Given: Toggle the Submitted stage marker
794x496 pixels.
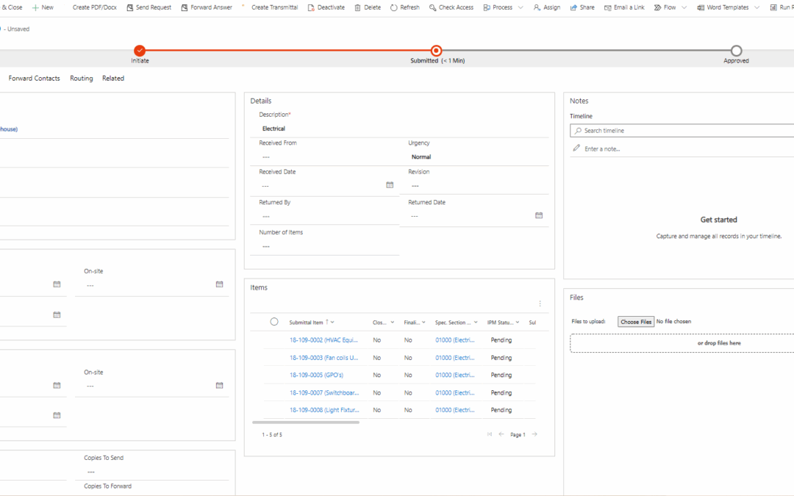Looking at the screenshot, I should [x=436, y=51].
